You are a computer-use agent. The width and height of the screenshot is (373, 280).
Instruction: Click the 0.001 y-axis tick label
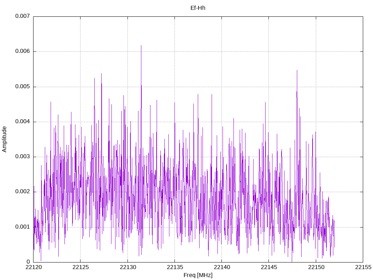pos(23,227)
